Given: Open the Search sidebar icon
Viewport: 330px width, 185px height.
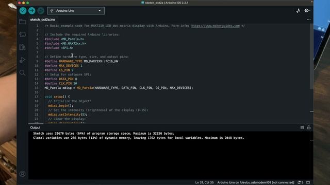Looking at the screenshot, I should pos(23,73).
